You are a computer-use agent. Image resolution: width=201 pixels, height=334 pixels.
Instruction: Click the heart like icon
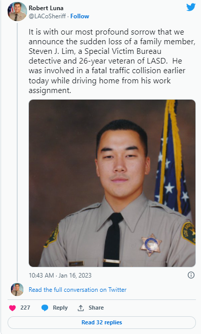(x=13, y=308)
